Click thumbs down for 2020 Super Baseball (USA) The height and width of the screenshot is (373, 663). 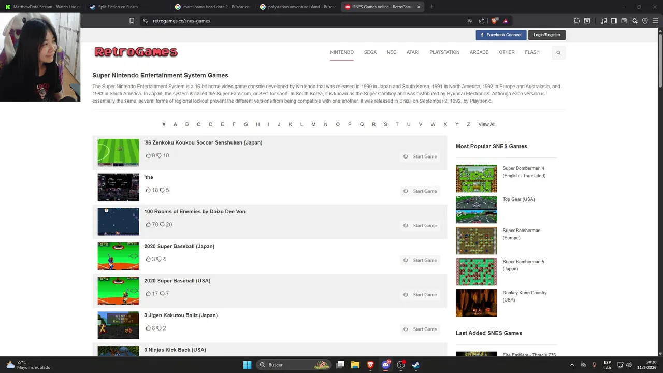[x=162, y=294]
